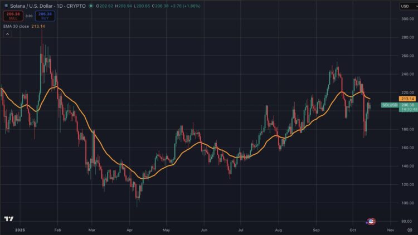Click the 300.00 level on price scale
Viewport: 418px width, 235px height.
click(x=407, y=19)
